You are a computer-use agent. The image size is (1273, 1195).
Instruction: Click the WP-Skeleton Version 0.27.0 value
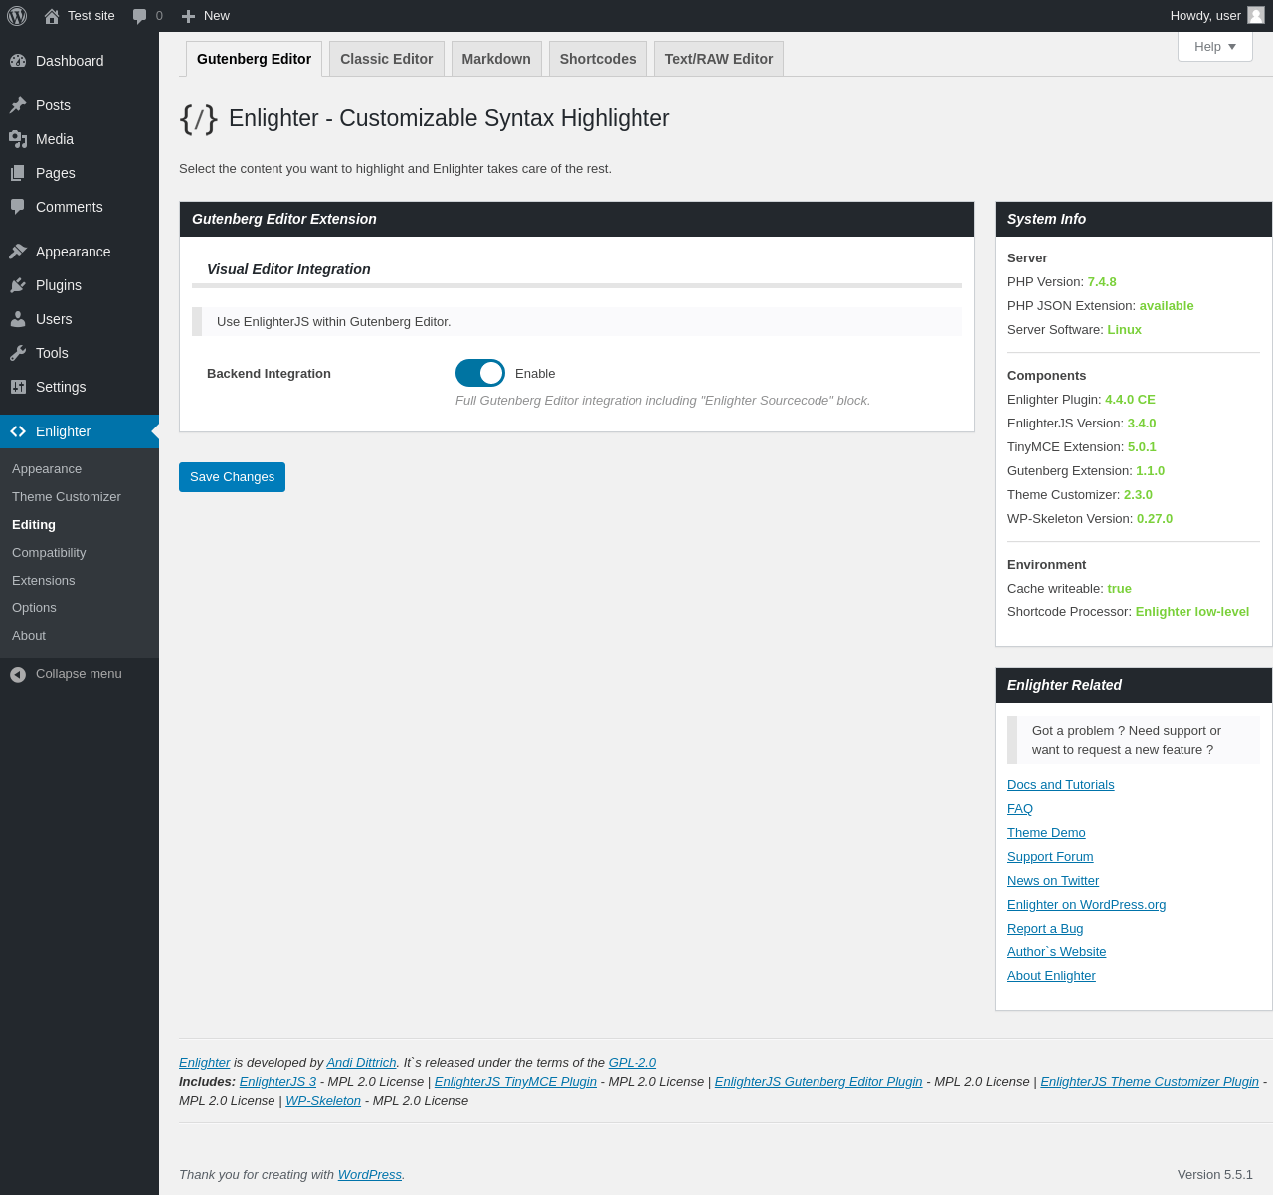coord(1155,519)
